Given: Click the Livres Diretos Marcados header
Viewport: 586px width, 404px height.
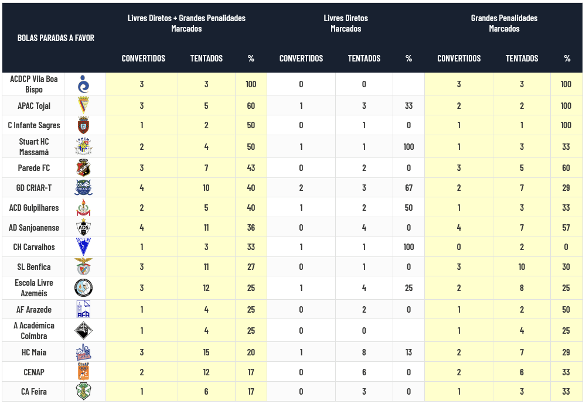Looking at the screenshot, I should (x=346, y=23).
